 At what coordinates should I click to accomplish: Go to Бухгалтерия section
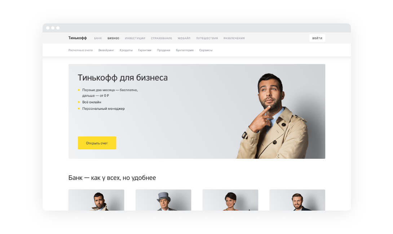click(x=185, y=50)
